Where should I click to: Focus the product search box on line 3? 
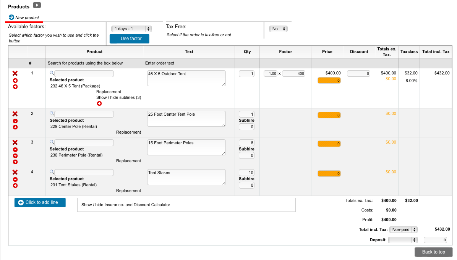click(x=84, y=143)
